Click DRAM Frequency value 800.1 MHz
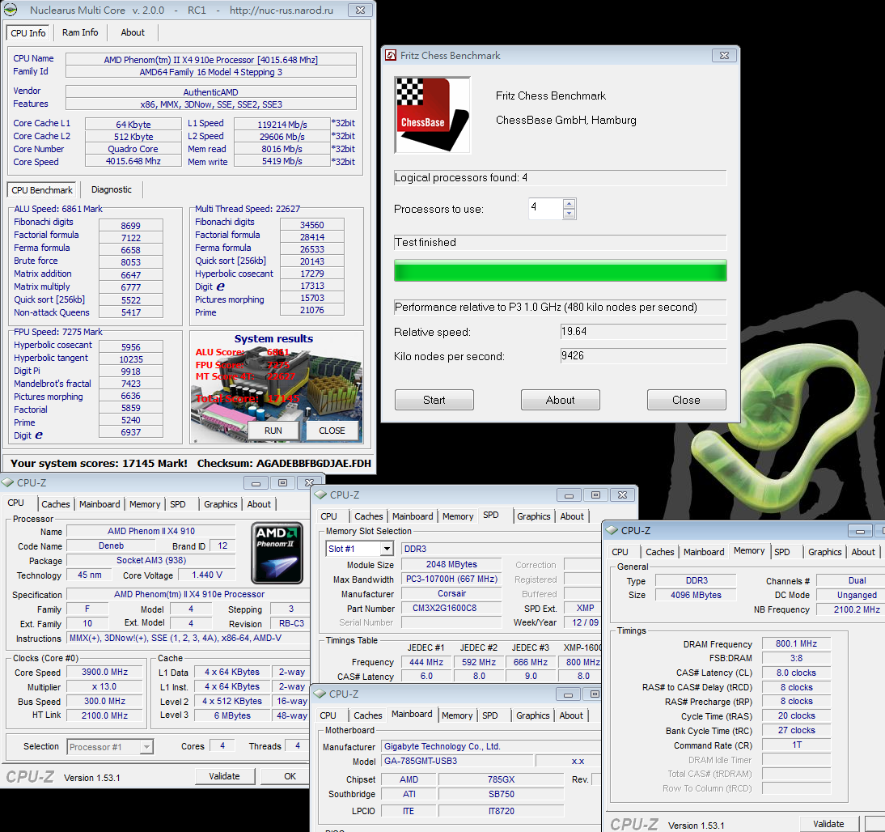885x832 pixels. coord(796,643)
